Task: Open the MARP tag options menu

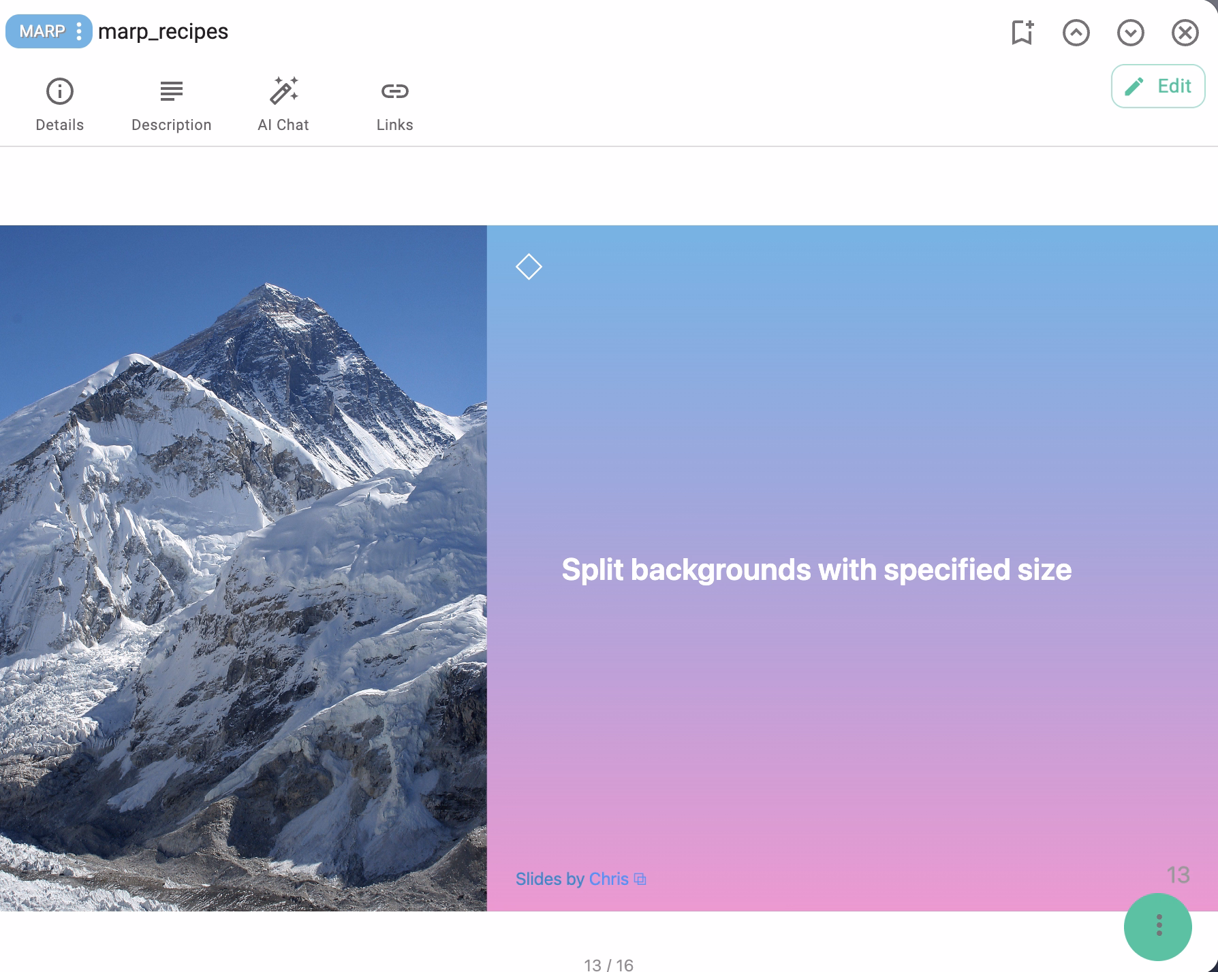Action: 80,32
